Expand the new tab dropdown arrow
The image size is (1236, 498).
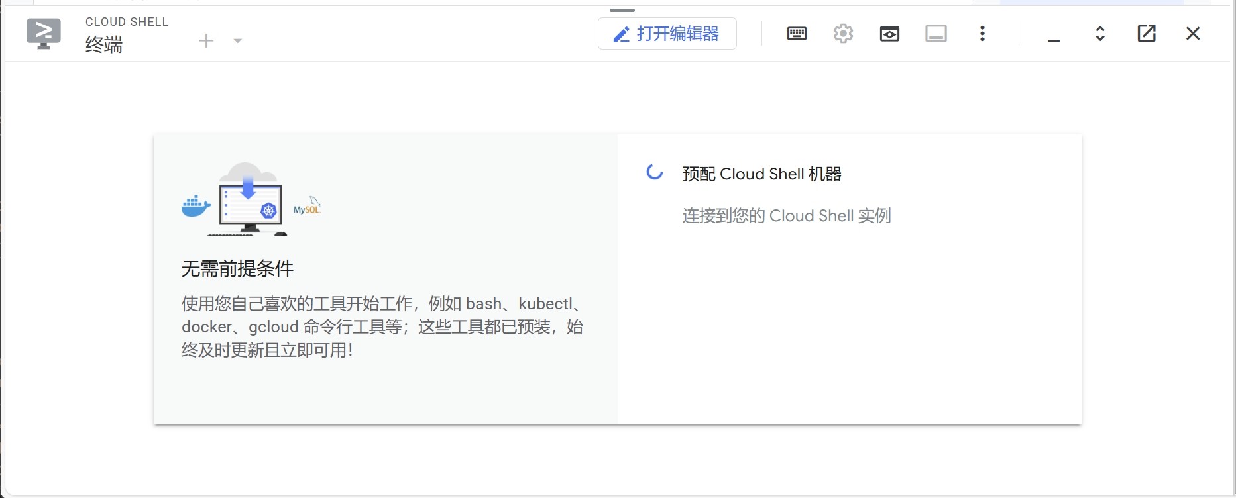(238, 41)
